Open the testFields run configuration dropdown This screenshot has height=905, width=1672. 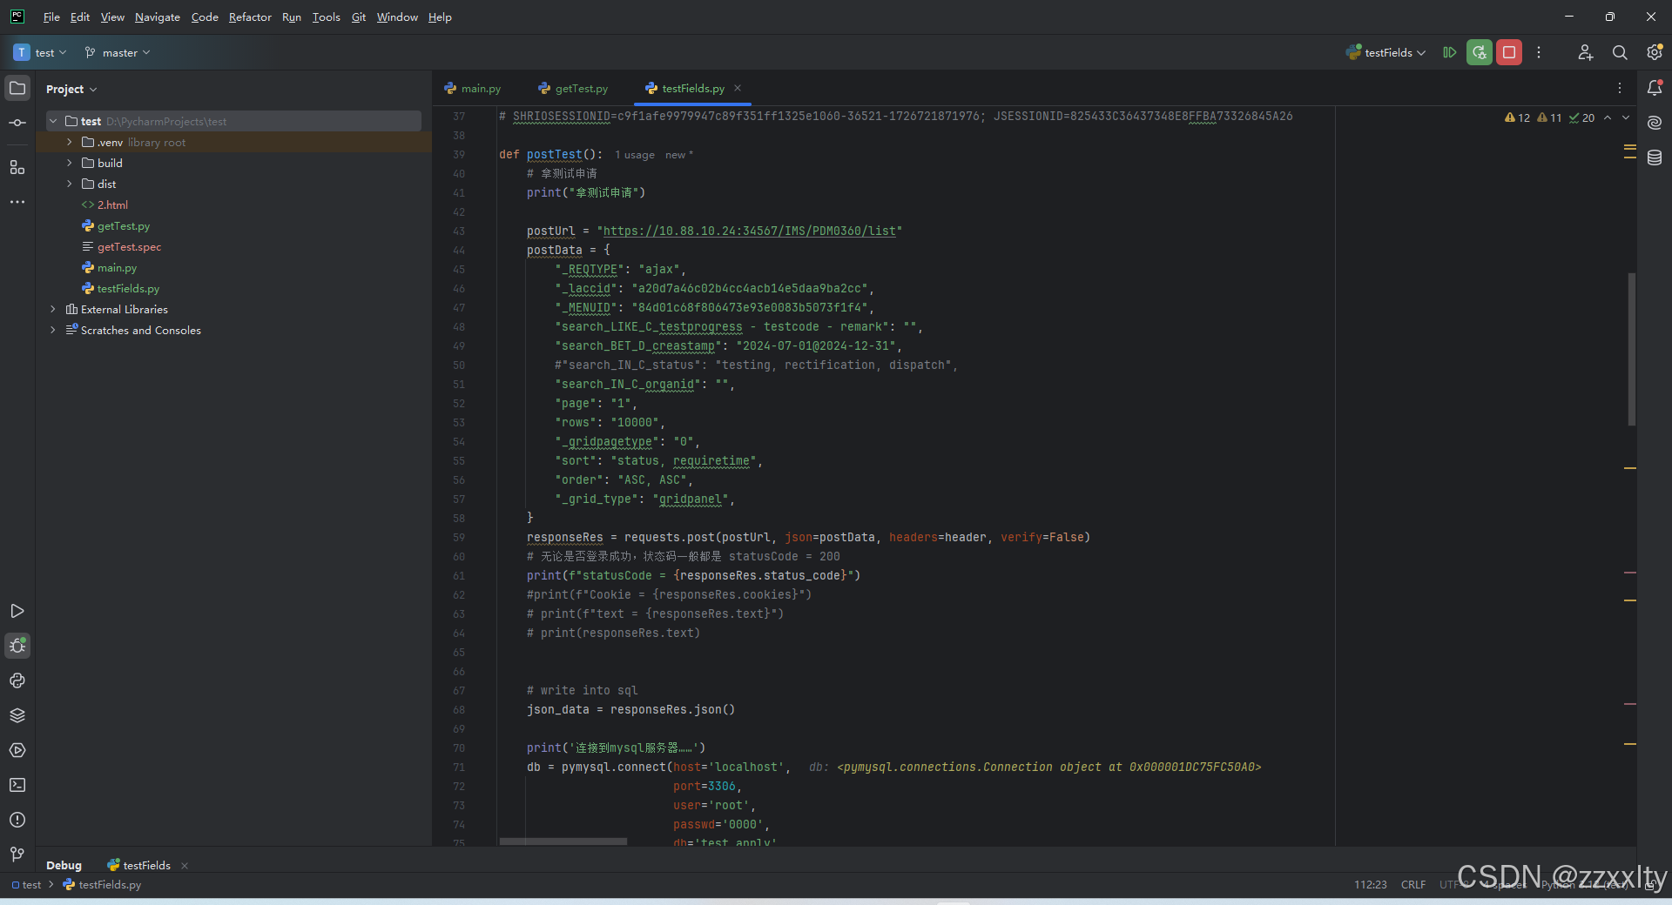1385,52
